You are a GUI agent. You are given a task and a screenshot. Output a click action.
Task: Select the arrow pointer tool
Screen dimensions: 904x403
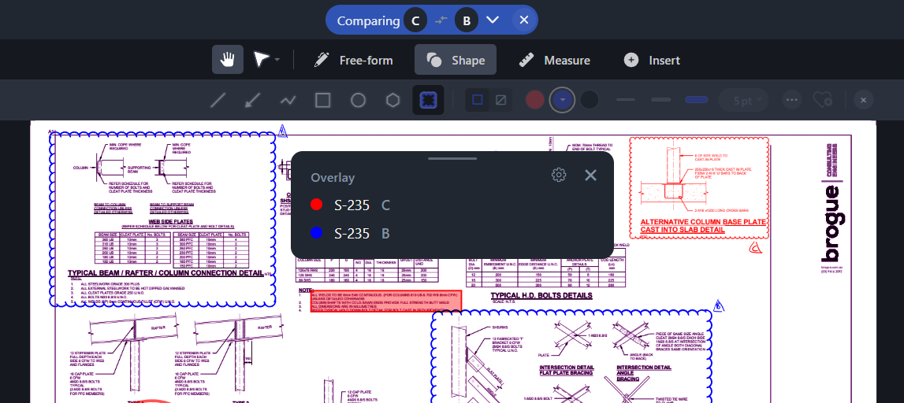pyautogui.click(x=262, y=59)
